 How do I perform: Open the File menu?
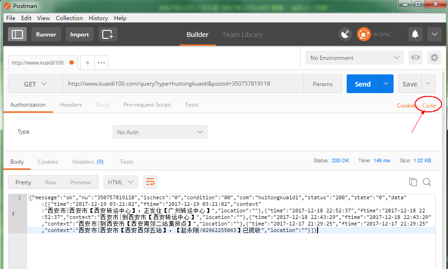tap(11, 18)
